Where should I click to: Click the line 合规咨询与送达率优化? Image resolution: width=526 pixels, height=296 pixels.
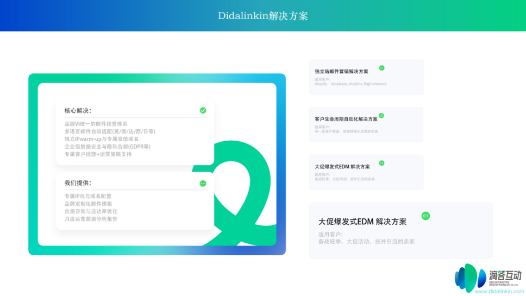[x=91, y=211]
